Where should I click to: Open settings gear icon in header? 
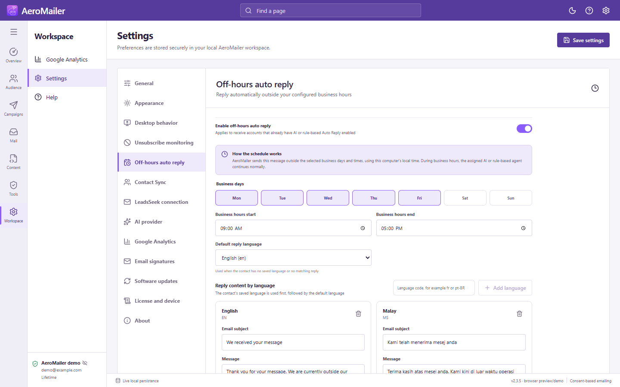click(x=606, y=11)
